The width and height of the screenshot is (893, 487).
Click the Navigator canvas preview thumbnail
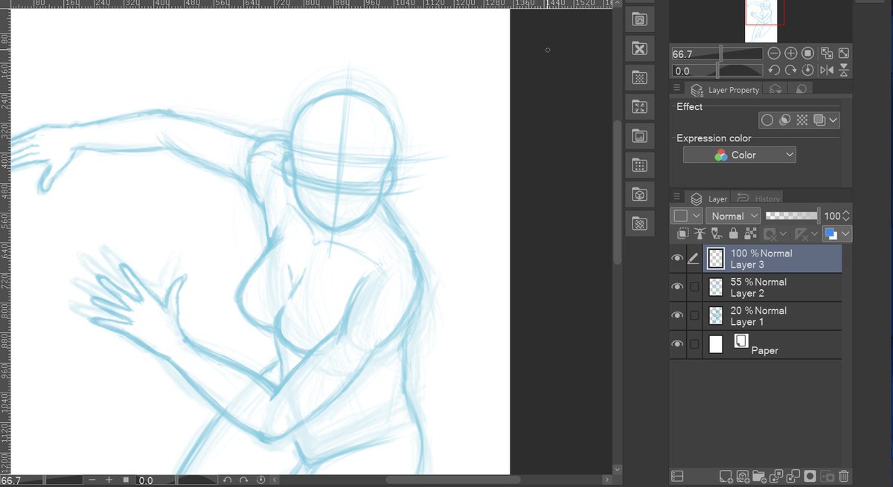(761, 21)
